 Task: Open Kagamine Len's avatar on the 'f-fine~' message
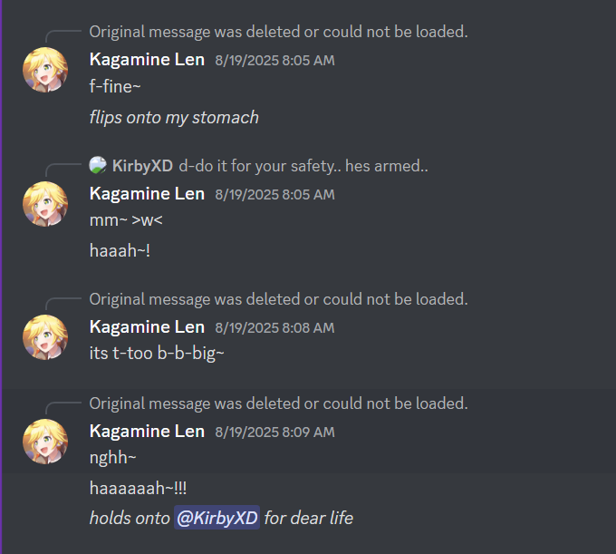click(45, 70)
